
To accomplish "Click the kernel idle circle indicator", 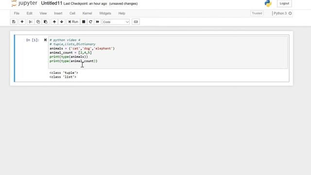I will tap(290, 13).
